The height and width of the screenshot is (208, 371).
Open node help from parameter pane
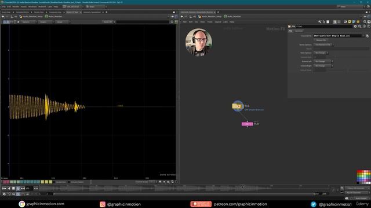(x=369, y=27)
